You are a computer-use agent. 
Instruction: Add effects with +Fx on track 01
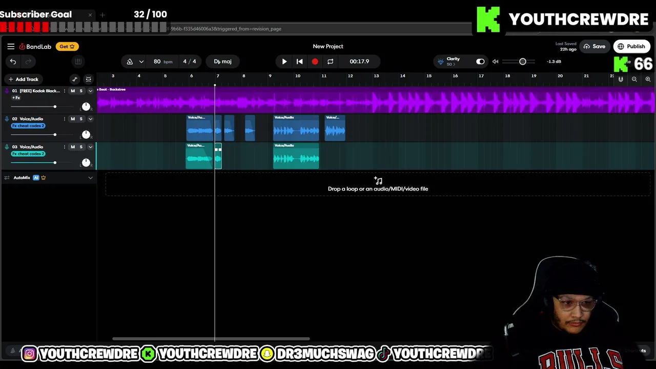[16, 97]
